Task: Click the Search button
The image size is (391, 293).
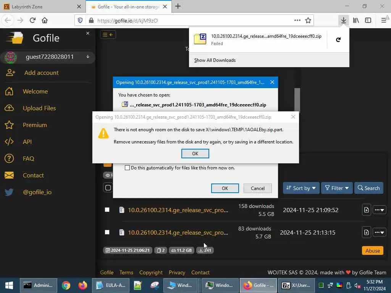Action: pos(369,188)
